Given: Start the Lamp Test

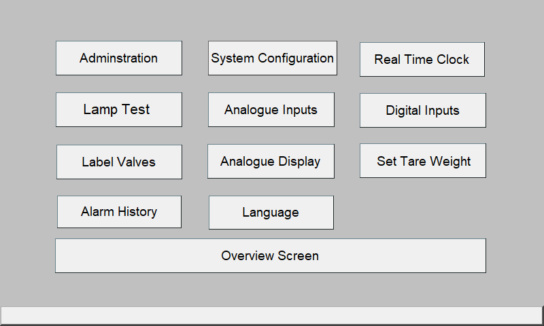Looking at the screenshot, I should [x=118, y=110].
